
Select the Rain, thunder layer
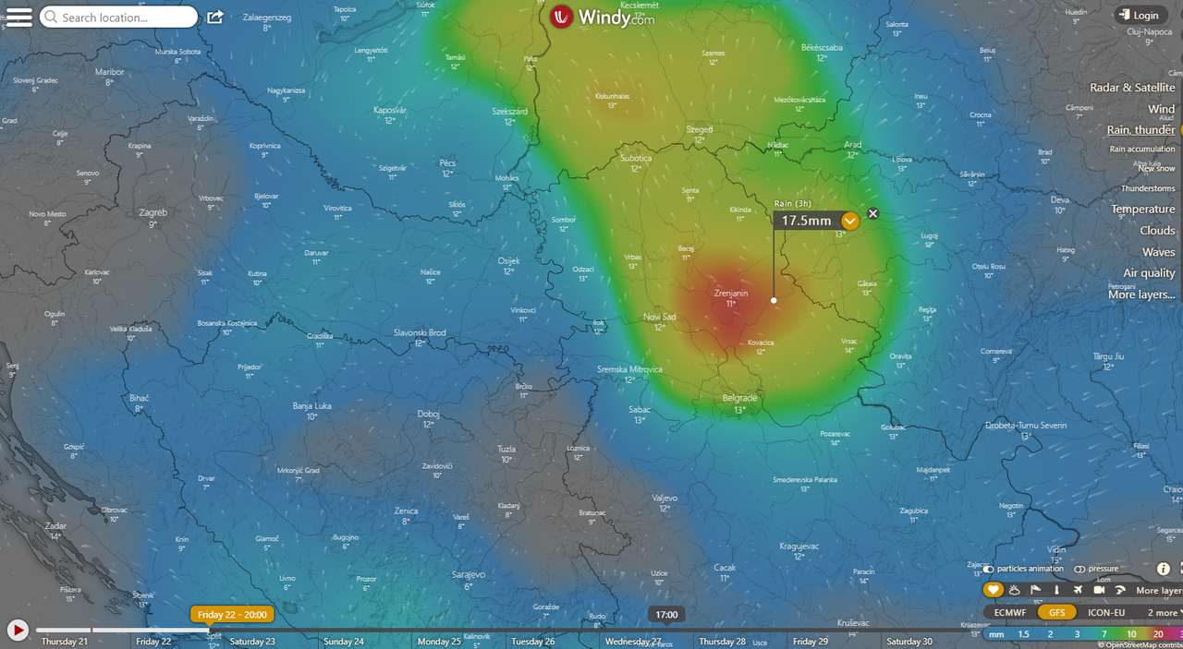1141,130
